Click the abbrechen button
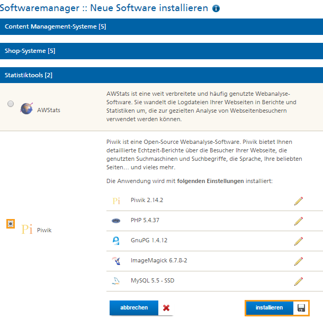323x319 pixels. pyautogui.click(x=134, y=308)
